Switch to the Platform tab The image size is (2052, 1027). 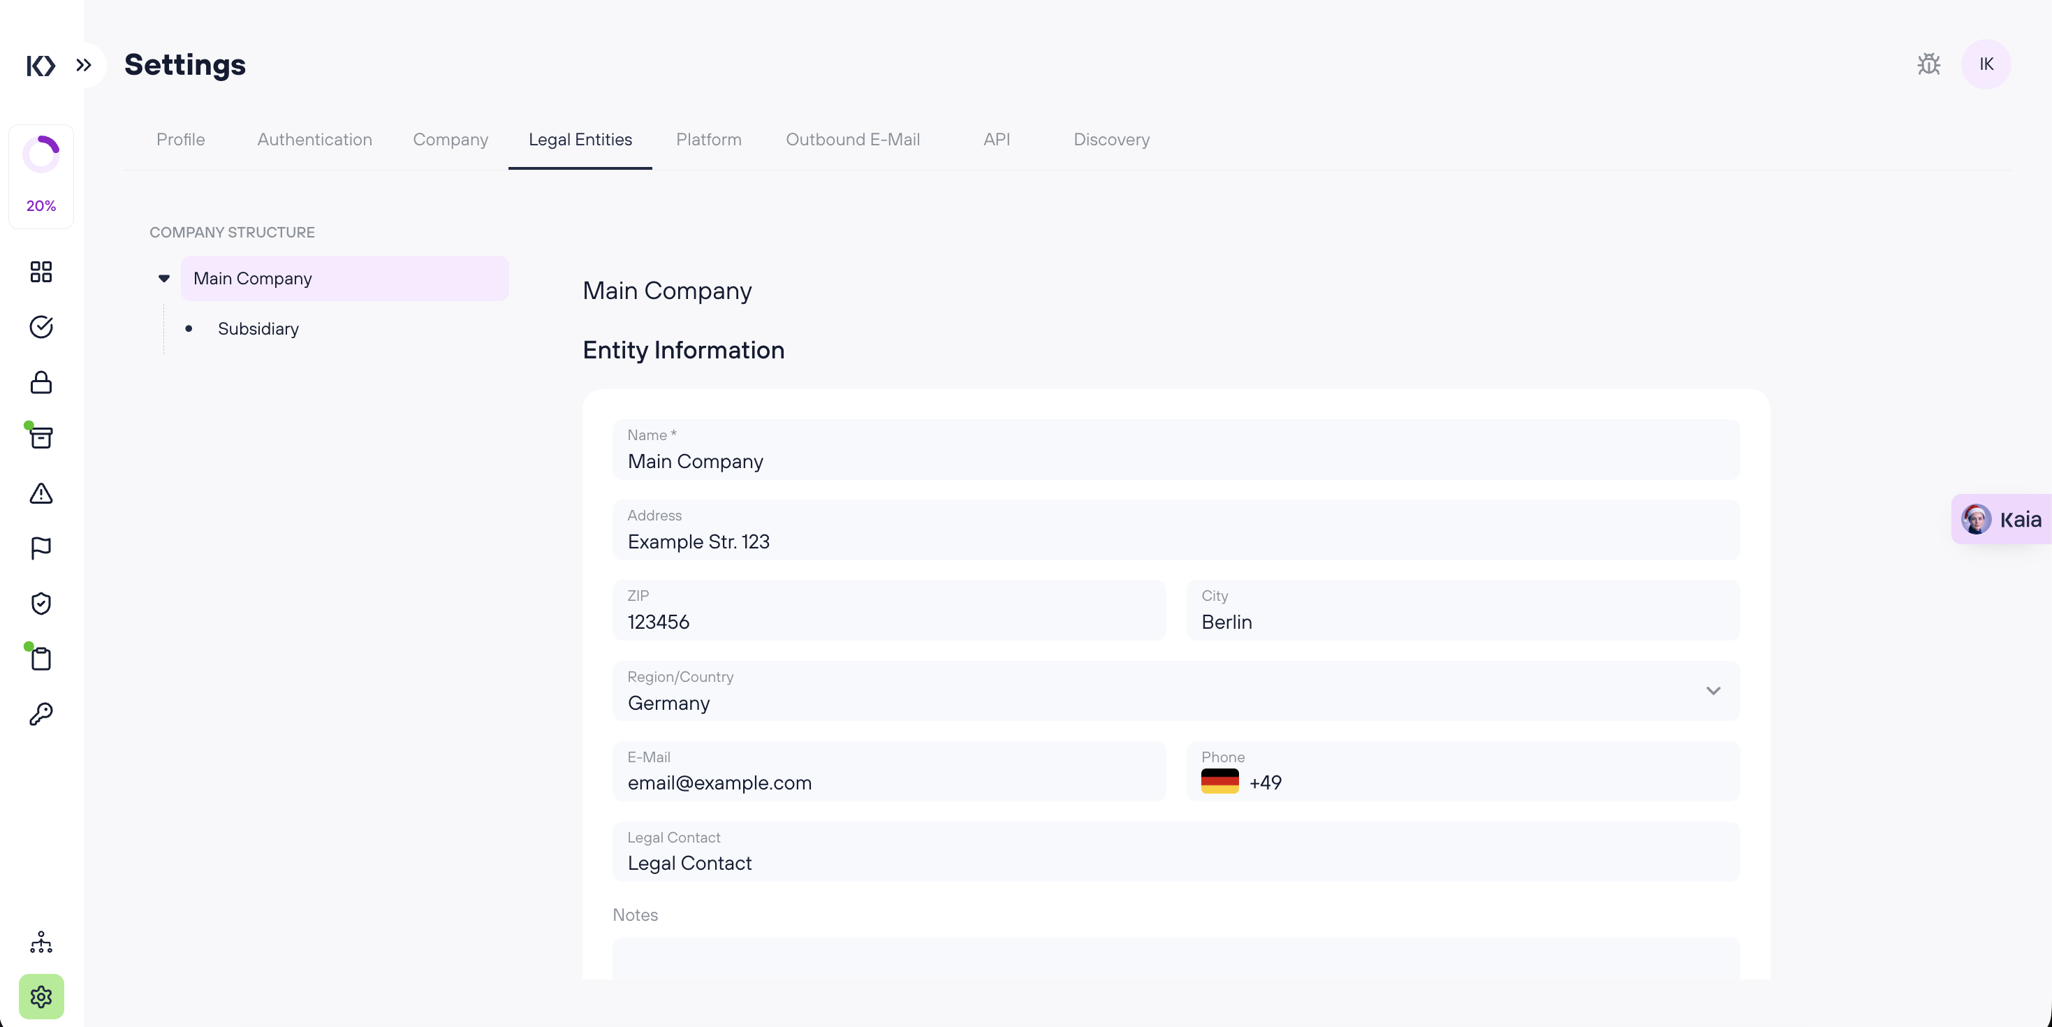[x=708, y=140]
